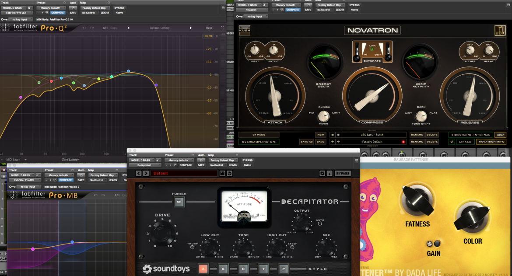The width and height of the screenshot is (512, 276).
Task: Go to next preset in Pro-Q 2
Action: pos(191,28)
